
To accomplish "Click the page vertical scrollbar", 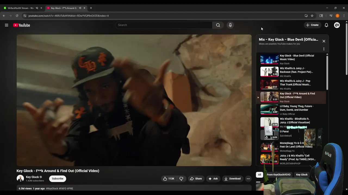I will pos(346,49).
